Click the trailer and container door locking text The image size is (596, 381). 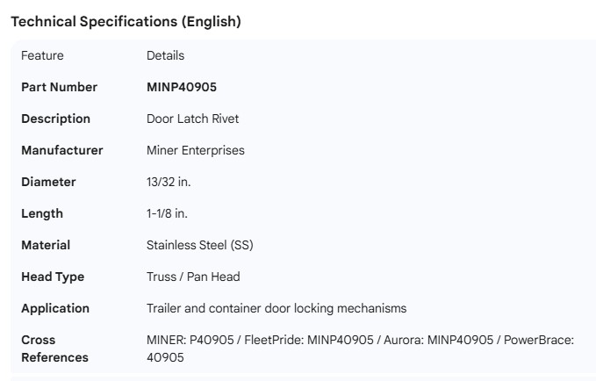click(276, 308)
